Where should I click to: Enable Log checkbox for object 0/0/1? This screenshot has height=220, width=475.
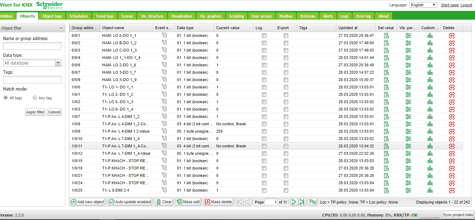click(x=264, y=35)
